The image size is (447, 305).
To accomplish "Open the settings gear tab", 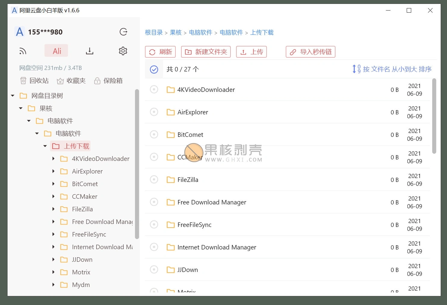I will 123,51.
